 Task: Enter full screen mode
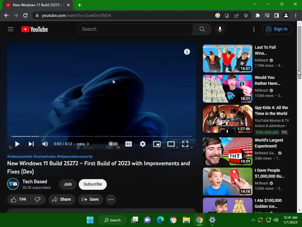tap(185, 144)
